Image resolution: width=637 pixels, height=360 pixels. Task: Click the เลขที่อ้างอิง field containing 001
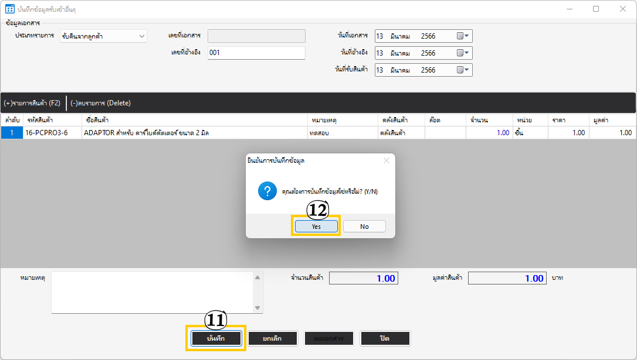click(x=256, y=53)
